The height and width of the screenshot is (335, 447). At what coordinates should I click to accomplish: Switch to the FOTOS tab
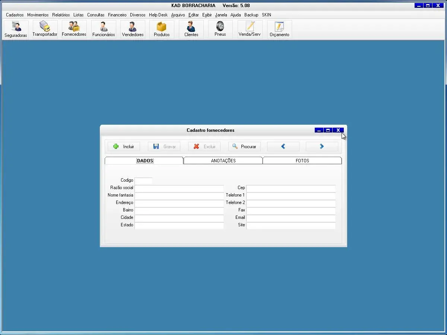coord(302,161)
